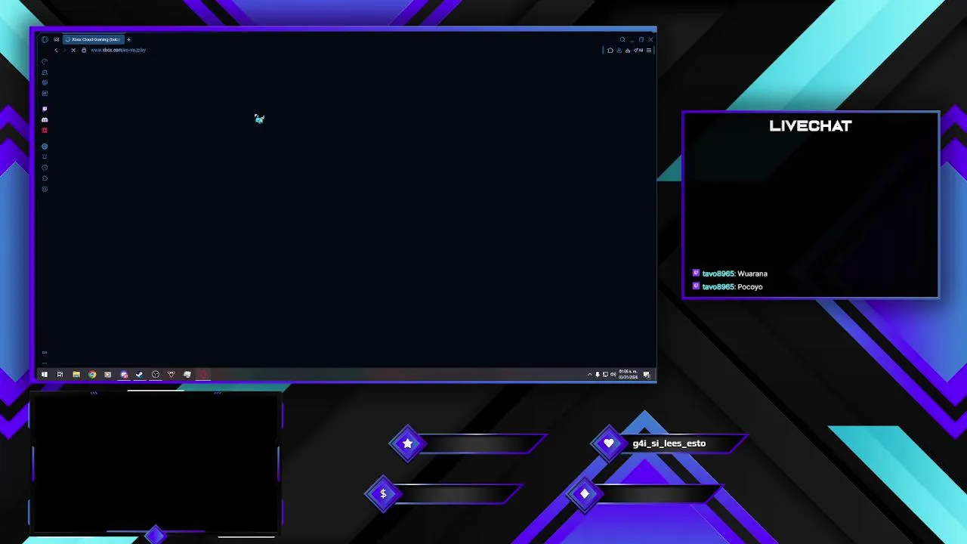Click the padlock site security icon
This screenshot has width=967, height=544.
(x=84, y=50)
